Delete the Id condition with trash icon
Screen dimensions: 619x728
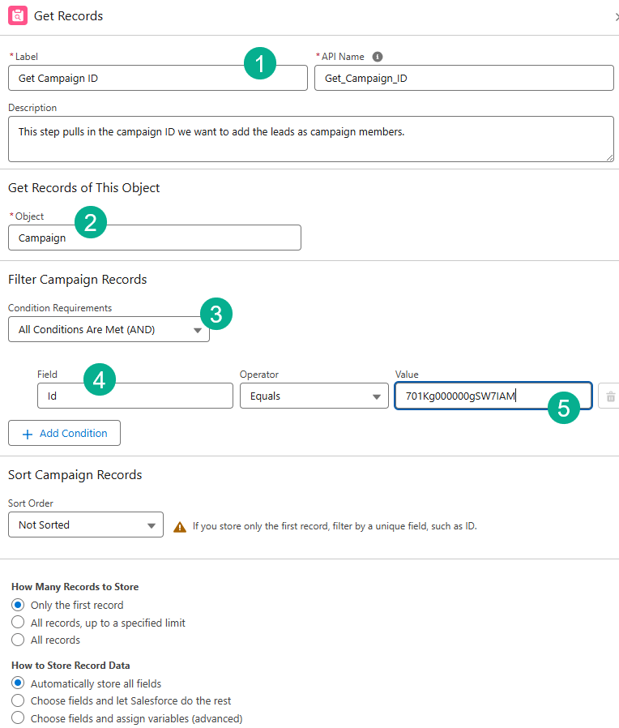coord(610,396)
